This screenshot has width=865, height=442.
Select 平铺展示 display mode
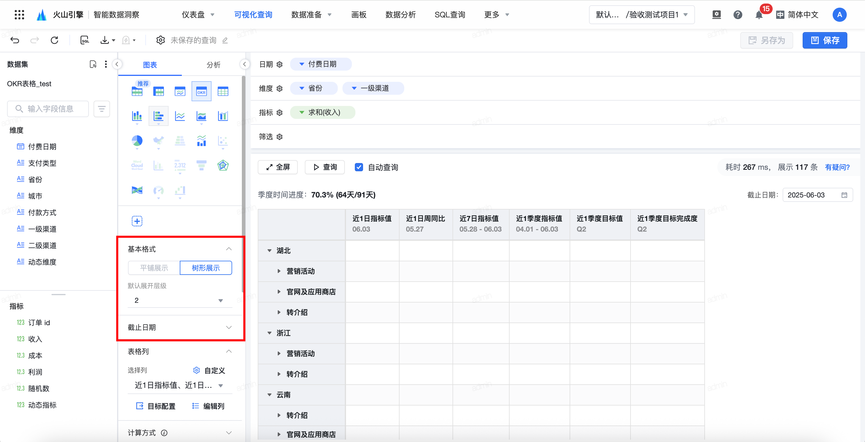[154, 268]
